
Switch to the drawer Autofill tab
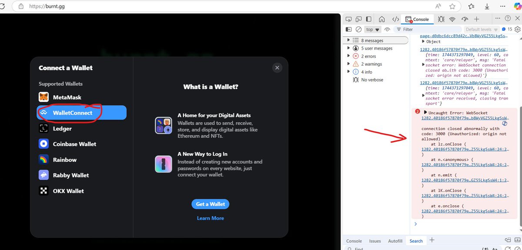[395, 241]
